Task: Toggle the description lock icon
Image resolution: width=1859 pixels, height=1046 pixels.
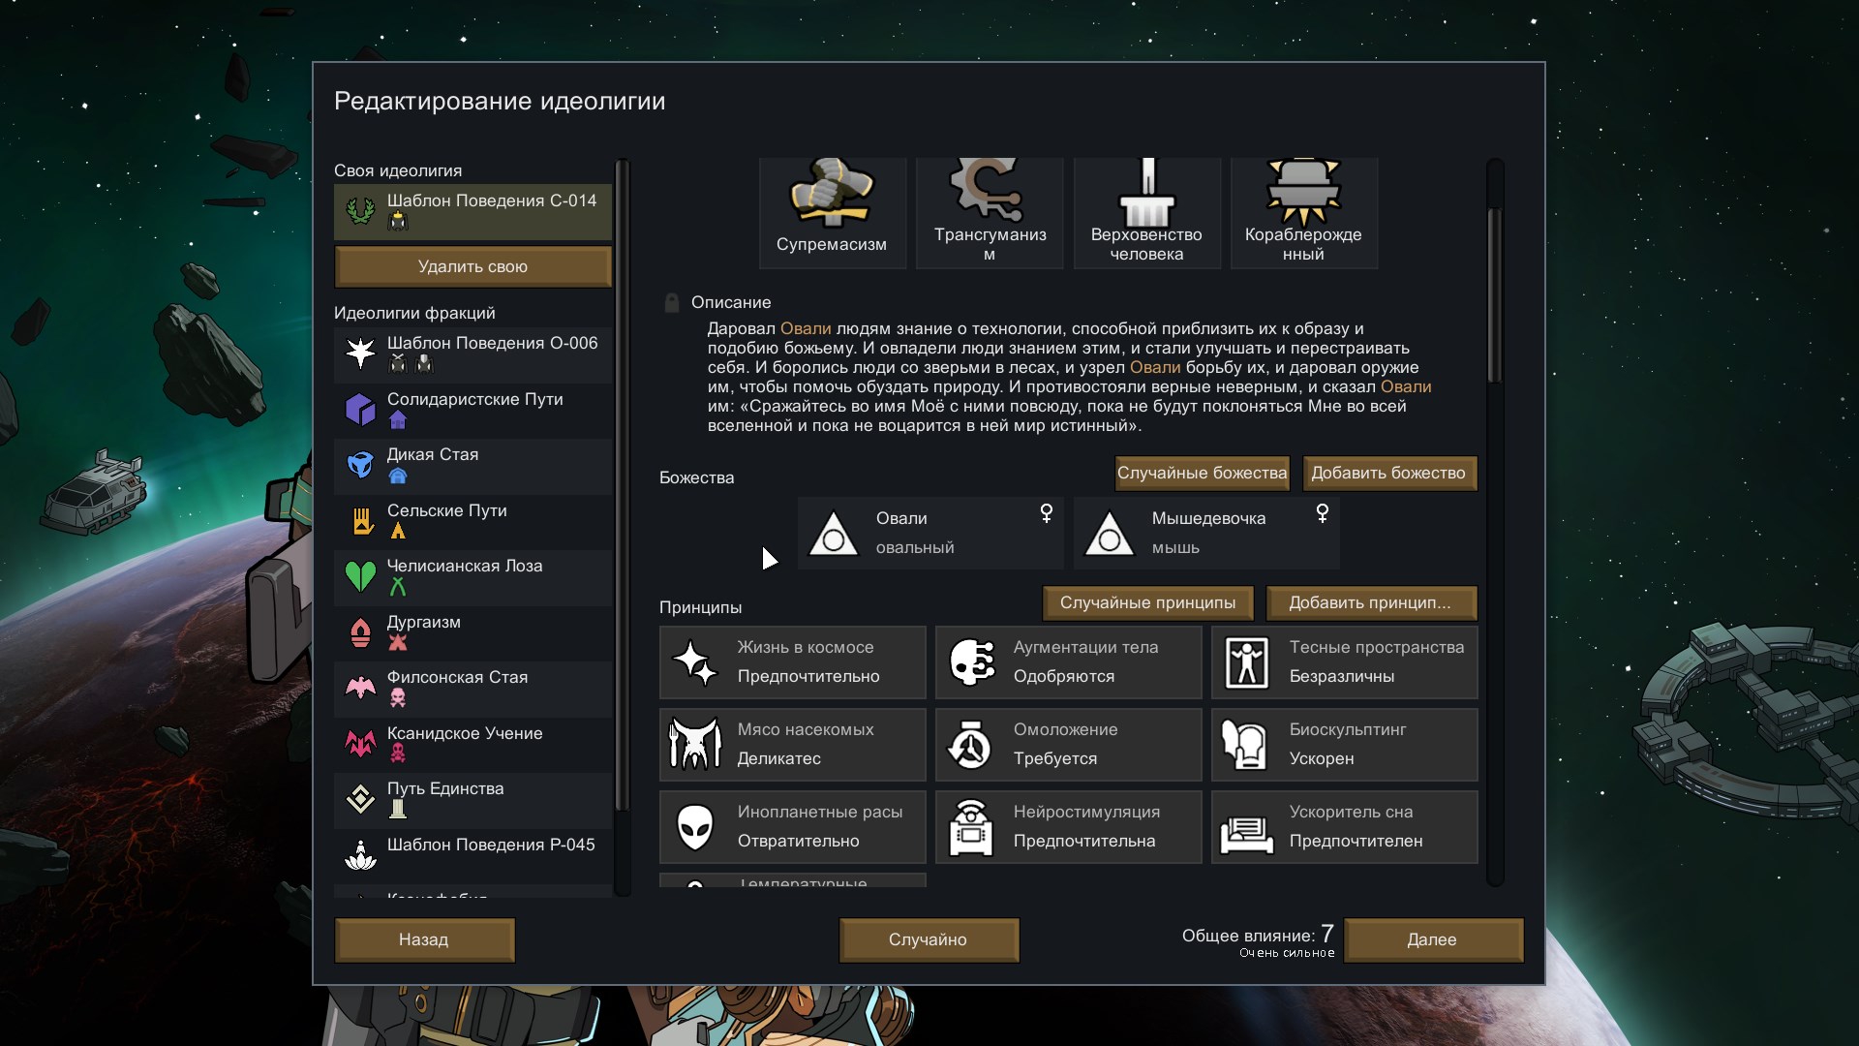Action: click(671, 303)
